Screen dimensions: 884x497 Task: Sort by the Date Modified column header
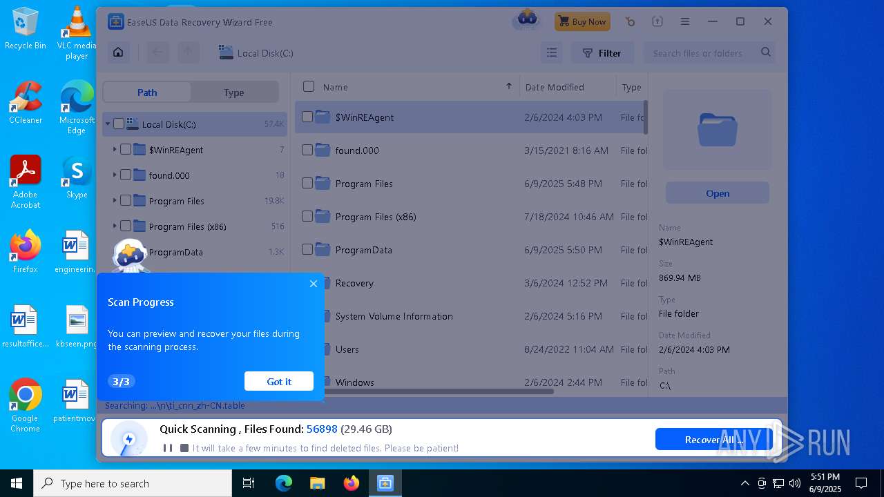[x=555, y=87]
